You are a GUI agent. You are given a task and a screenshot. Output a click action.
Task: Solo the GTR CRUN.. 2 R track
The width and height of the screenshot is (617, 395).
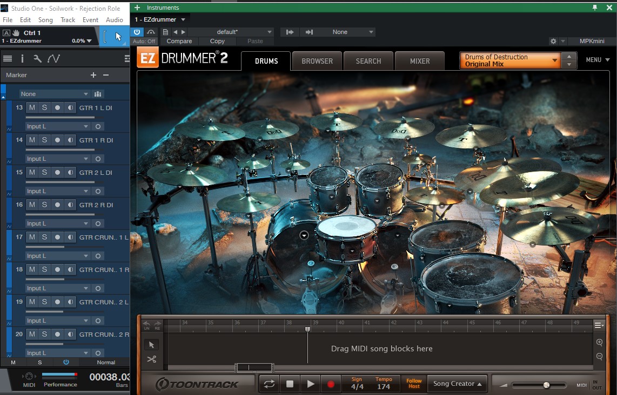click(44, 334)
